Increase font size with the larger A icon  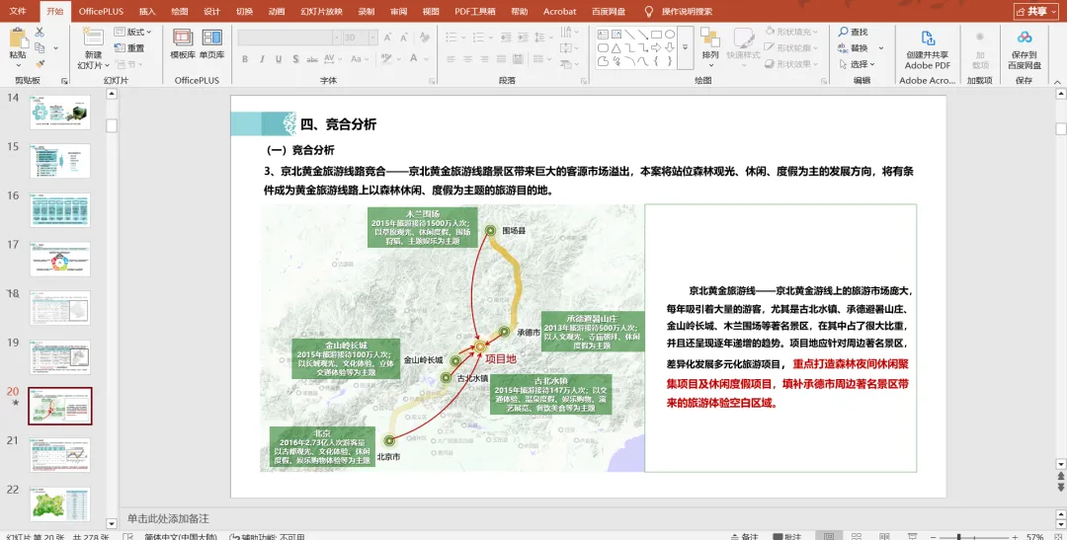pyautogui.click(x=387, y=38)
